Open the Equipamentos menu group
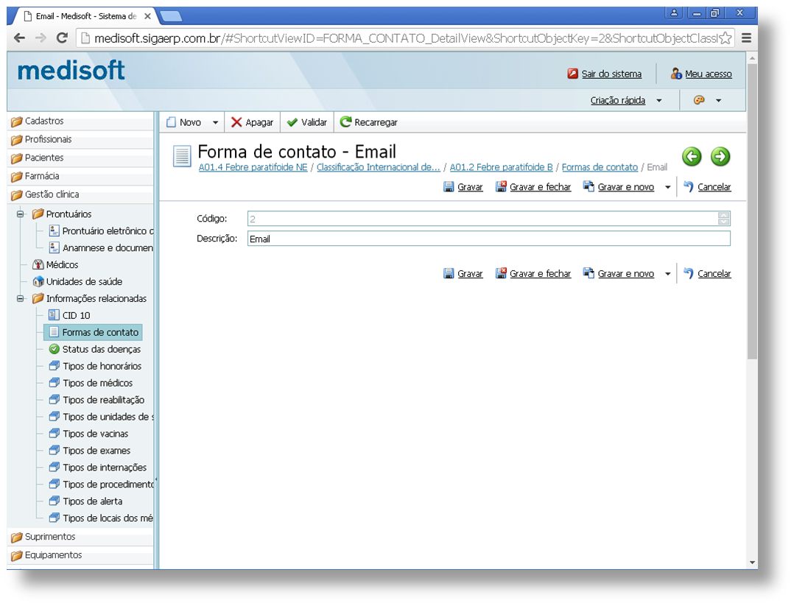The width and height of the screenshot is (794, 606). tap(80, 555)
